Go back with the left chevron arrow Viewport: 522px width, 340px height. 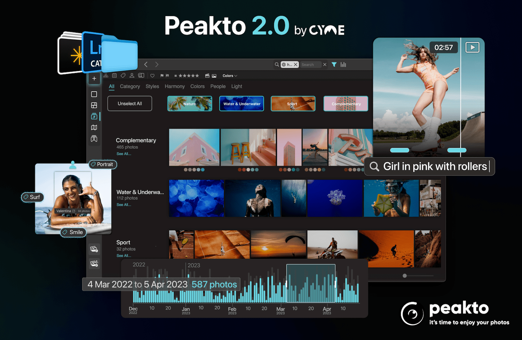tap(146, 64)
